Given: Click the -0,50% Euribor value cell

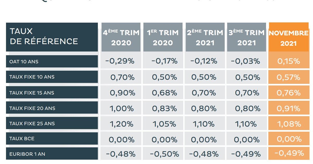Looking at the screenshot, I should pyautogui.click(x=163, y=154).
